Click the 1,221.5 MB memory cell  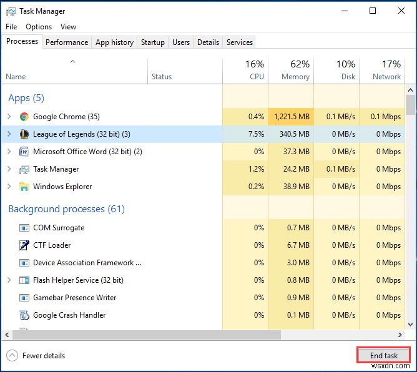291,117
